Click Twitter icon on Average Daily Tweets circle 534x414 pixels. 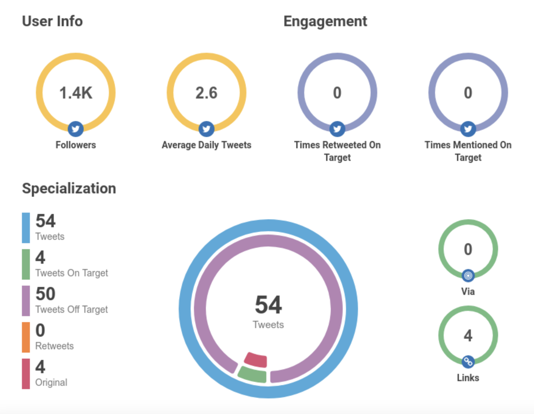[x=206, y=129]
